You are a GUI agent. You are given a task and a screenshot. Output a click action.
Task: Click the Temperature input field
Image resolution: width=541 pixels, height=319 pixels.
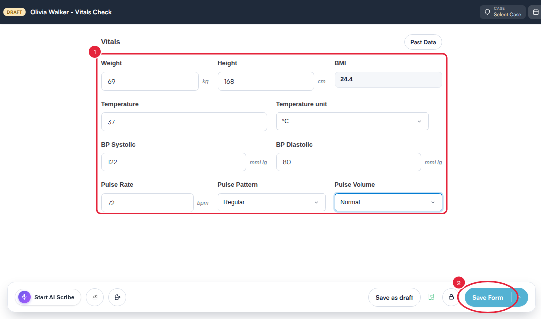point(184,122)
